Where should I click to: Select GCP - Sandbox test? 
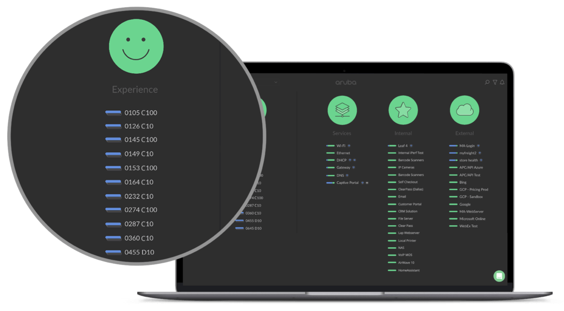[x=466, y=197]
